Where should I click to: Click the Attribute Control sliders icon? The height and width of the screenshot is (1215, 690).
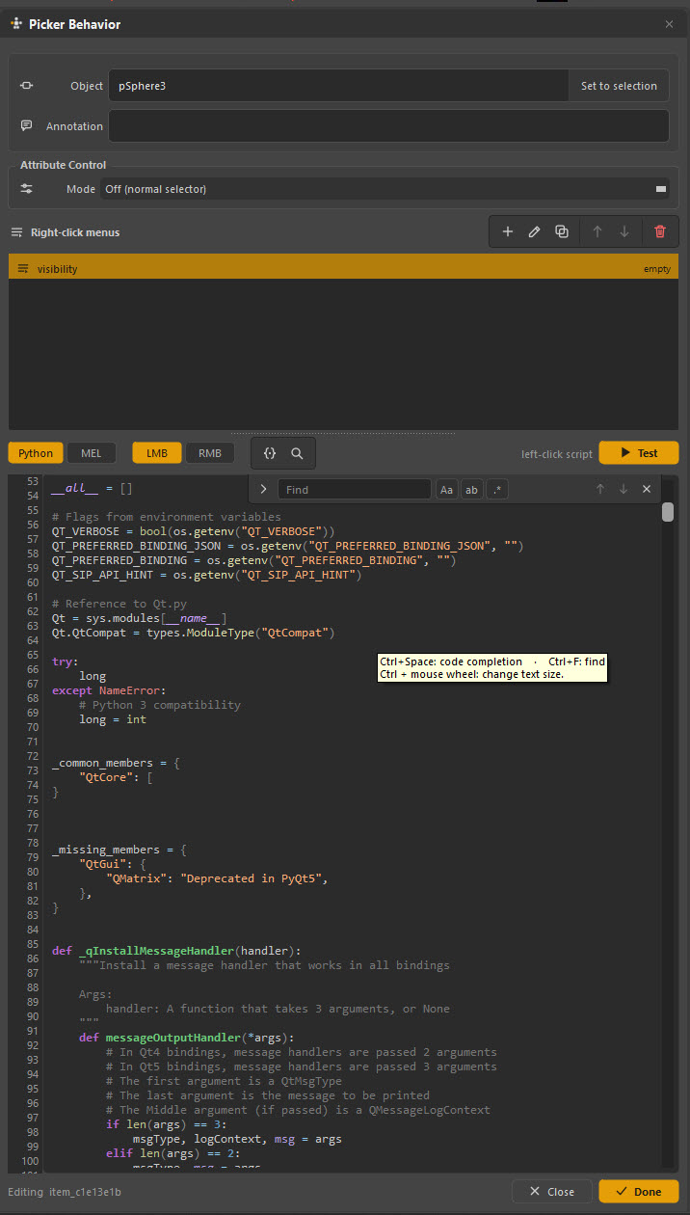pyautogui.click(x=27, y=189)
